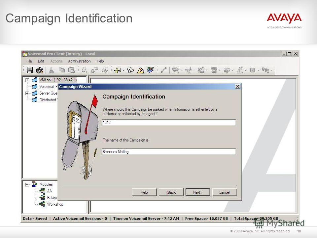Click 'Free Space:- 16.057 GB' status text
The height and width of the screenshot is (238, 317).
pos(206,218)
